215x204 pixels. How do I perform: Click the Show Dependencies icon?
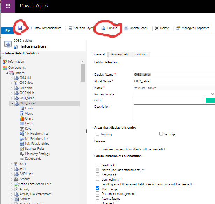pyautogui.click(x=30, y=28)
